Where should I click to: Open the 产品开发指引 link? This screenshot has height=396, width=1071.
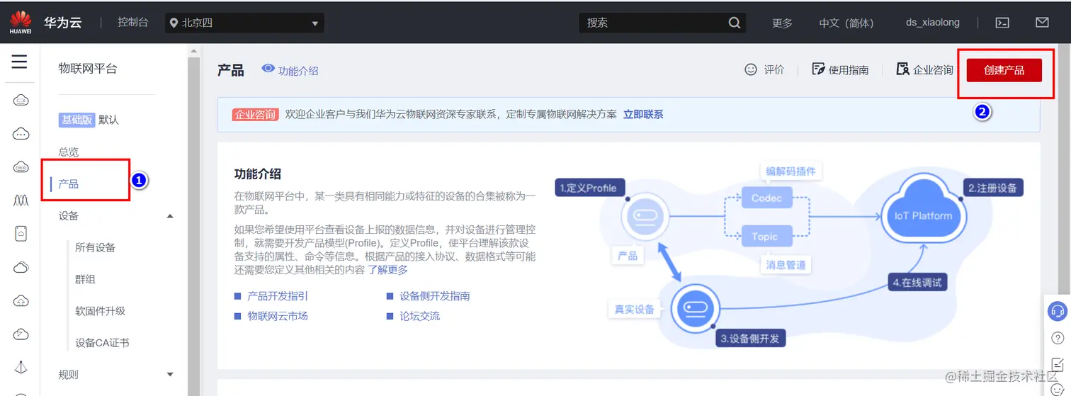point(277,296)
